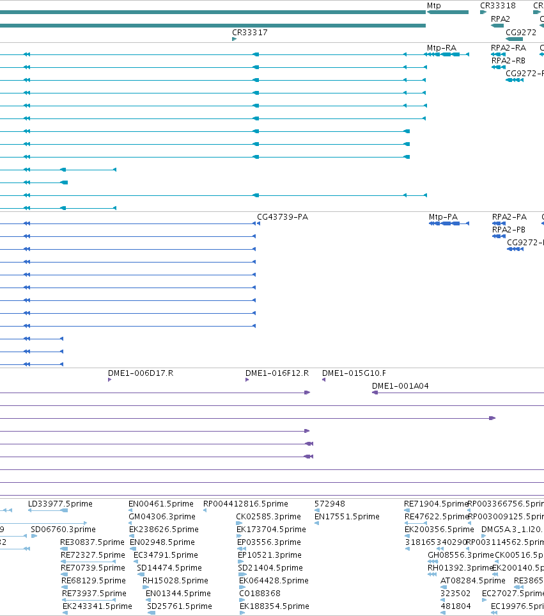Click the EC34791.5prime EST label
Viewport: 544px width, 616px height.
[166, 555]
